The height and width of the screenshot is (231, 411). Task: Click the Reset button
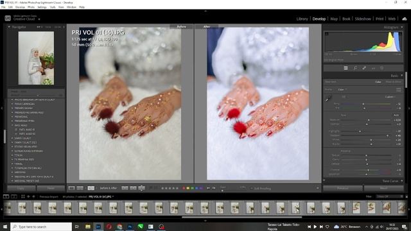pyautogui.click(x=384, y=188)
